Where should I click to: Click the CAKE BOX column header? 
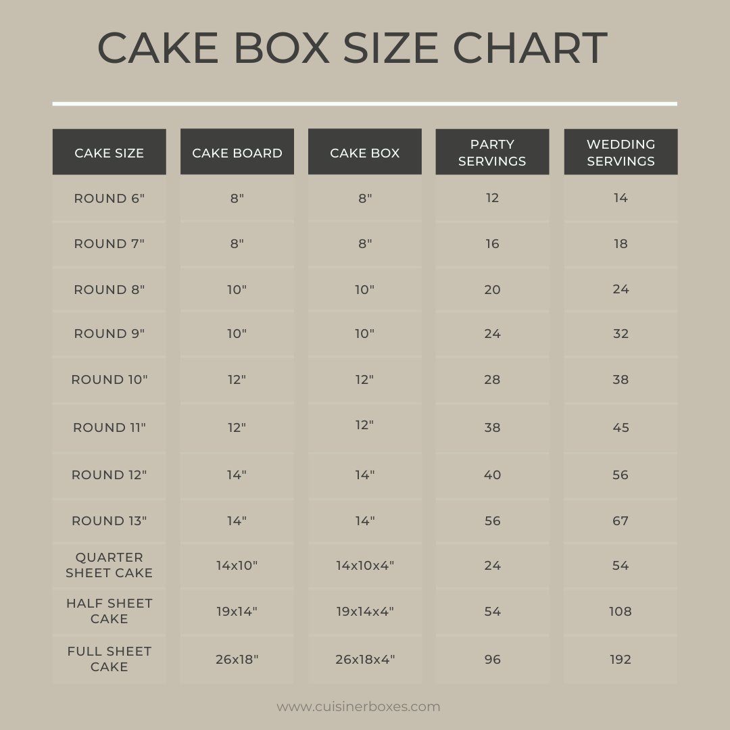pos(364,152)
